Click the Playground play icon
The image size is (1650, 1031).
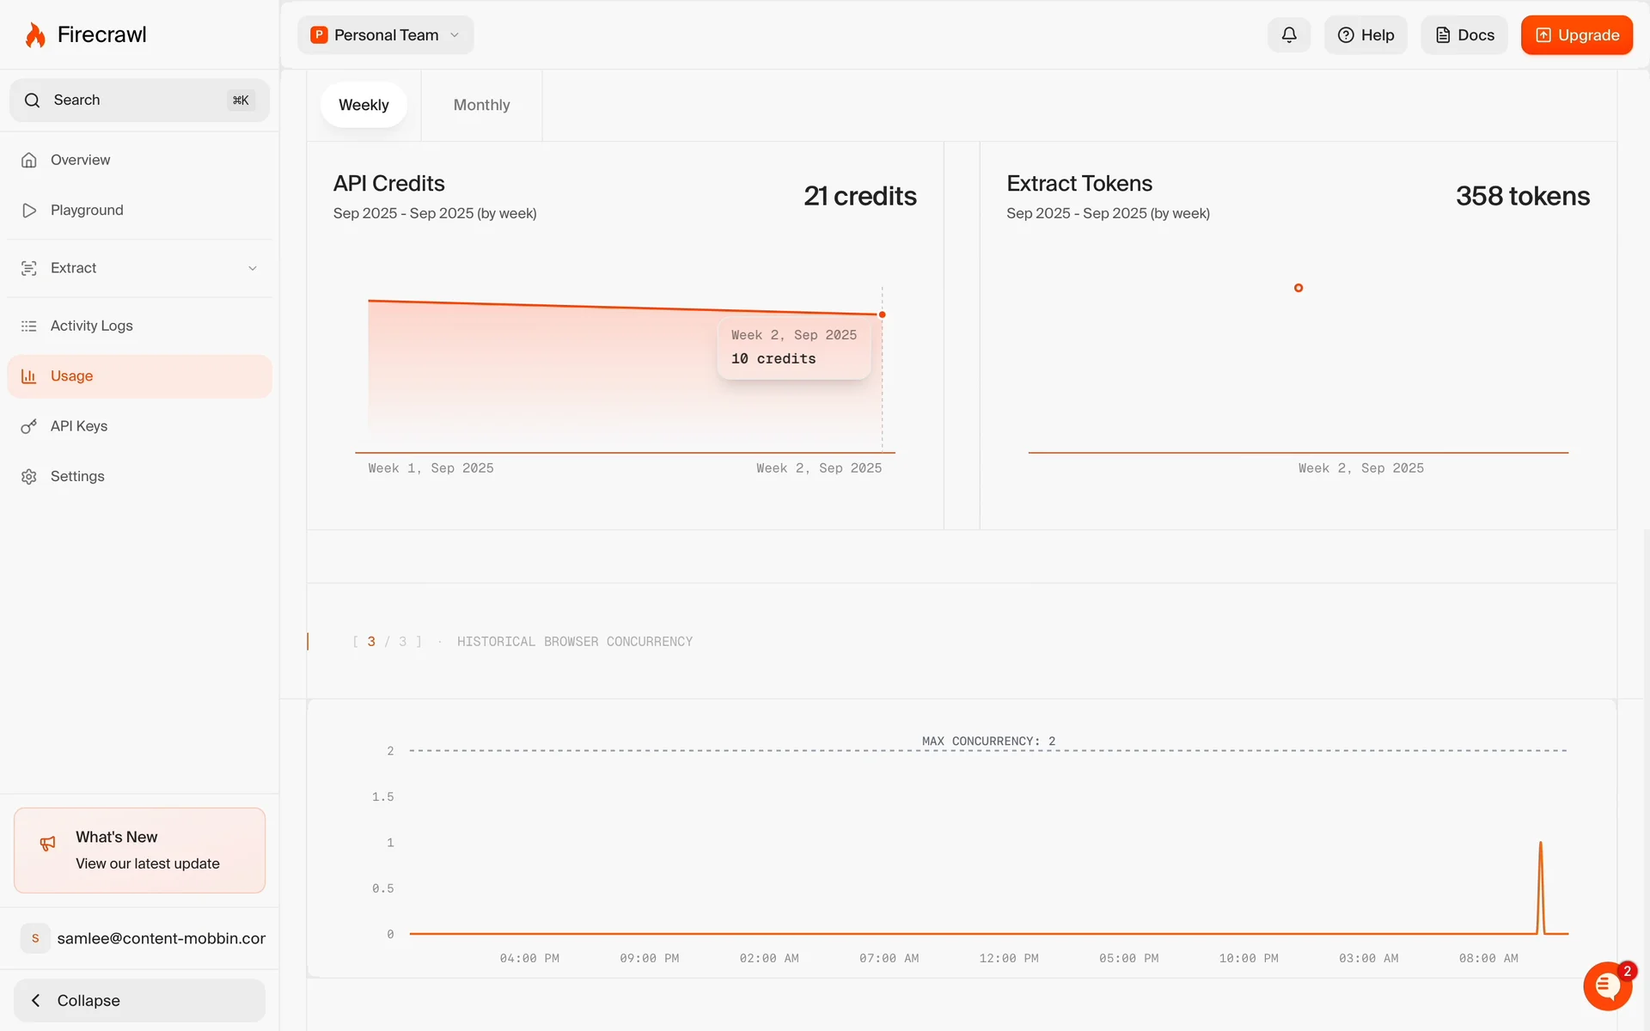coord(29,210)
